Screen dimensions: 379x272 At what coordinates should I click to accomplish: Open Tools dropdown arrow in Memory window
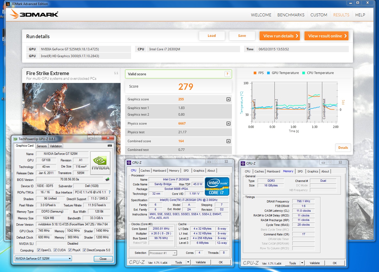[x=302, y=263]
